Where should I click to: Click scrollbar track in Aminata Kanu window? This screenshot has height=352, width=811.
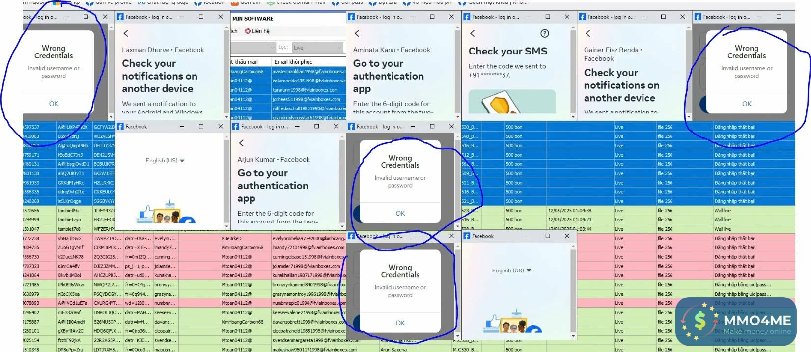tap(458, 71)
